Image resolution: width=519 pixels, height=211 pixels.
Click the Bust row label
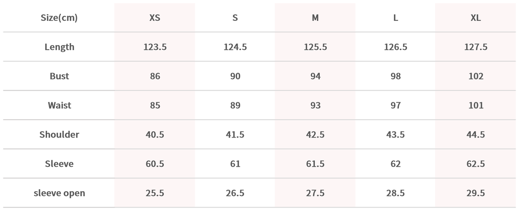pos(59,77)
